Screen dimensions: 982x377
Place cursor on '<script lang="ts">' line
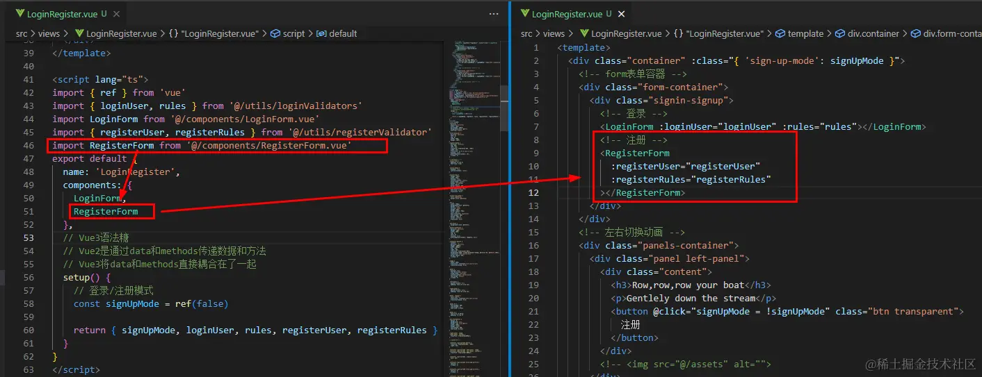pos(100,80)
